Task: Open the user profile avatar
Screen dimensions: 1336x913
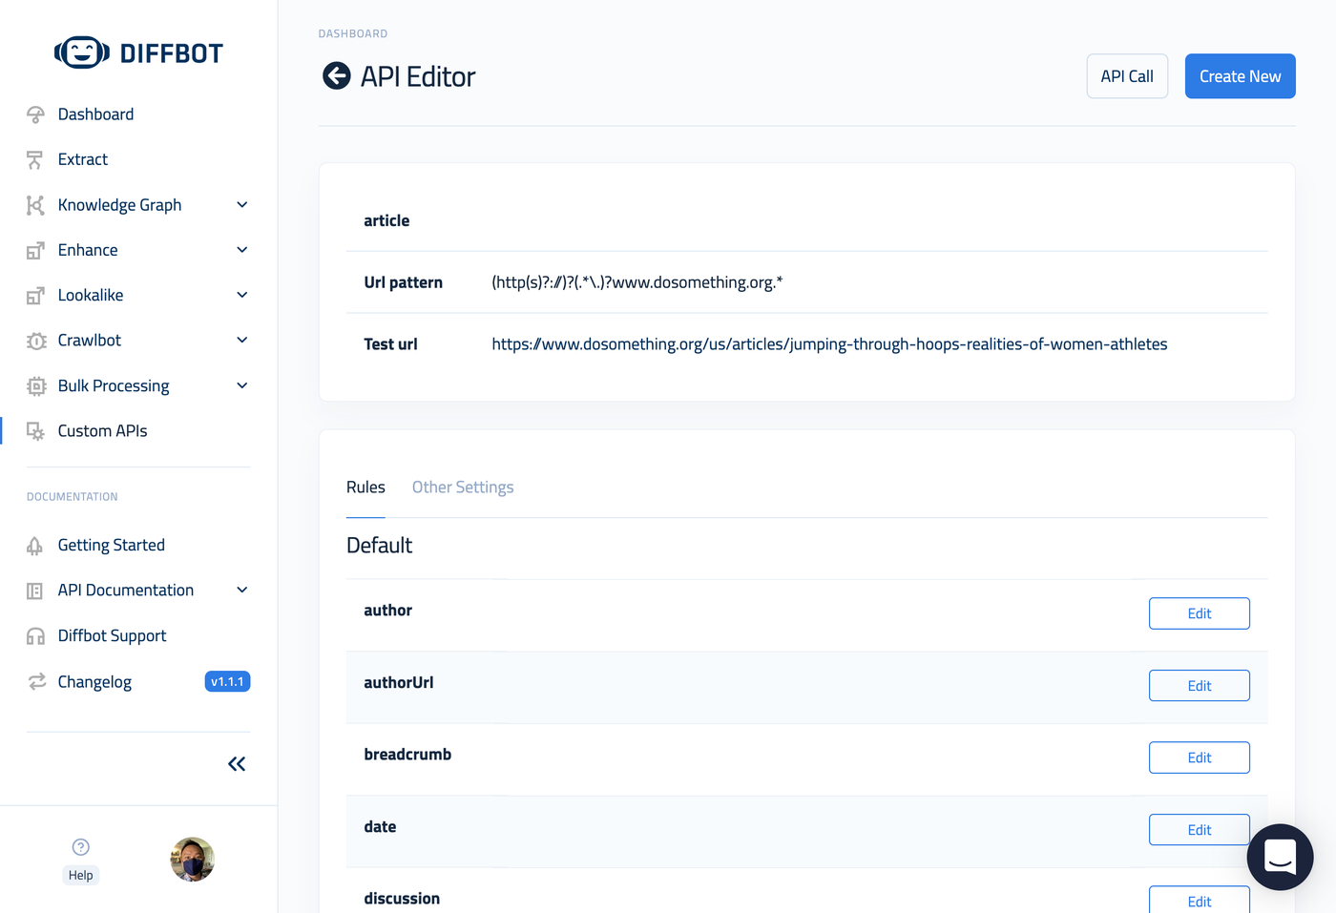Action: 192,860
